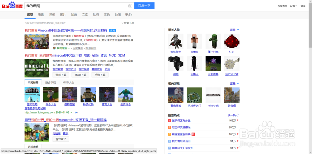
Task: Expand the 相关人物 section with 展开
Action: [x=235, y=30]
